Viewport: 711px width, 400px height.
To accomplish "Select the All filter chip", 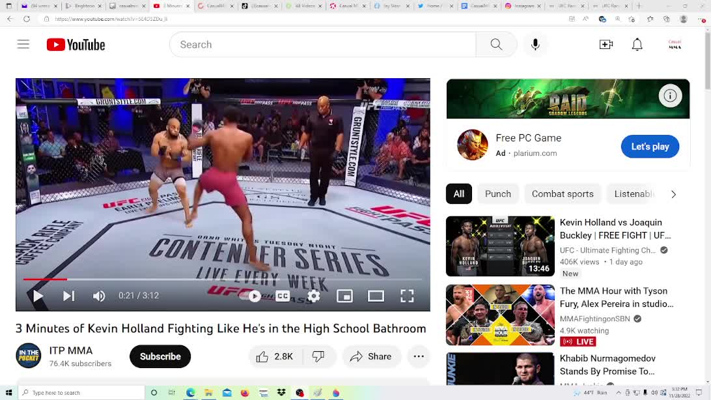I will (459, 194).
